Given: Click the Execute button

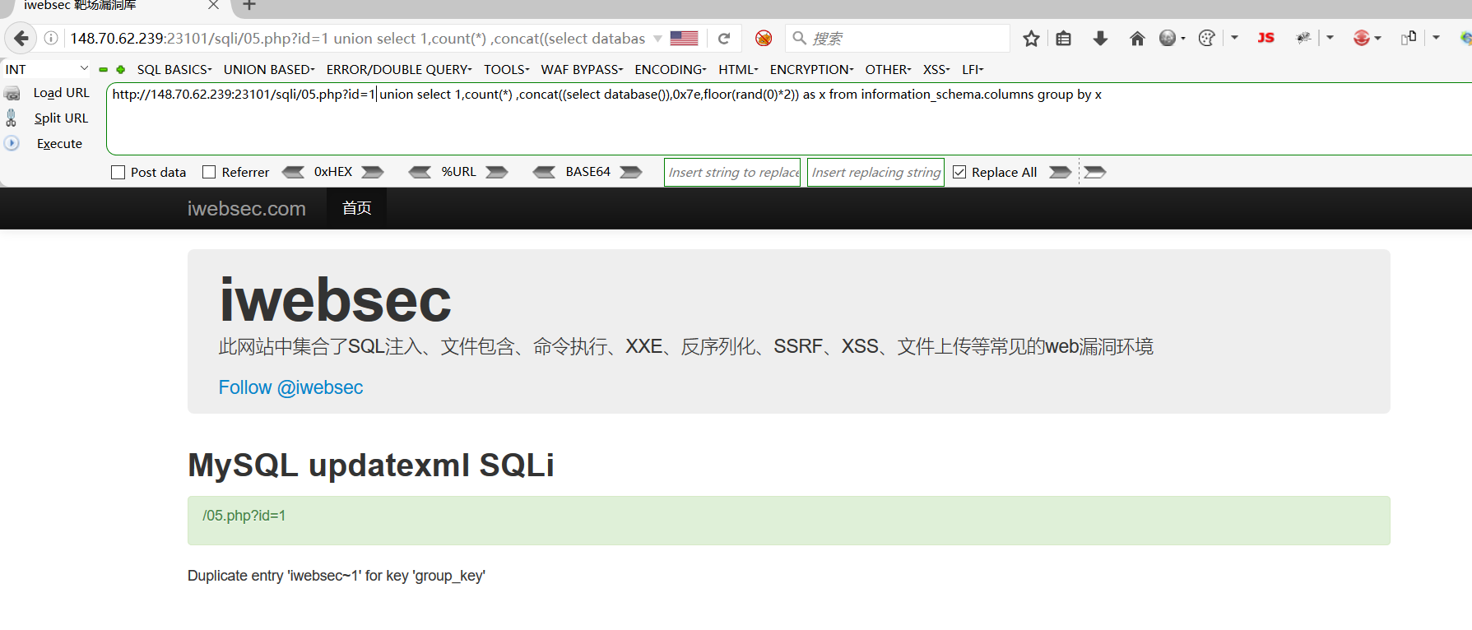Looking at the screenshot, I should [59, 144].
